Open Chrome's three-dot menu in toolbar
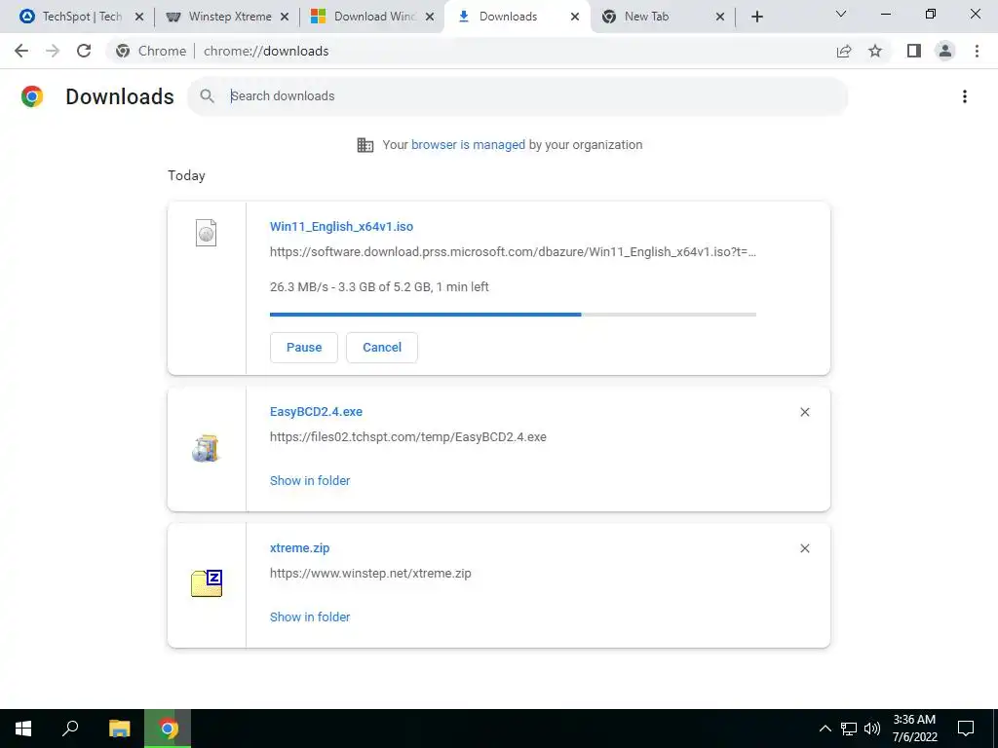This screenshot has width=998, height=748. click(977, 51)
